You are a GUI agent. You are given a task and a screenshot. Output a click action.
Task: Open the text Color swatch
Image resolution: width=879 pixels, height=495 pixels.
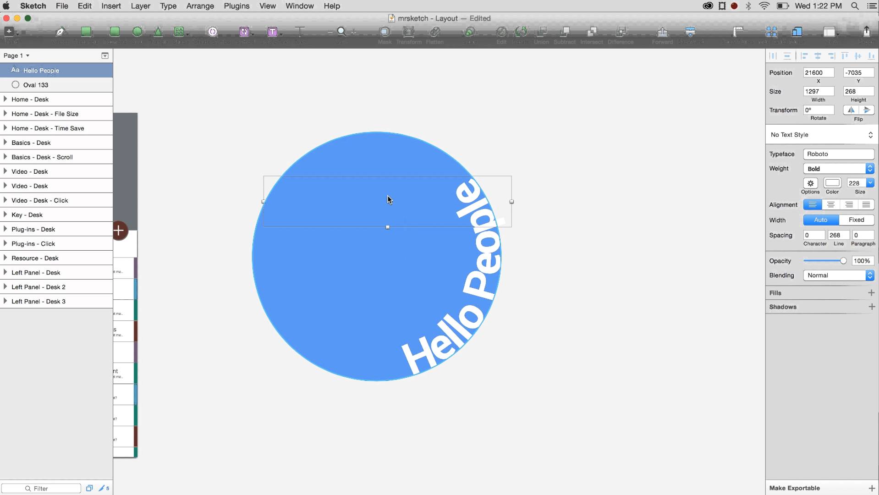832,183
